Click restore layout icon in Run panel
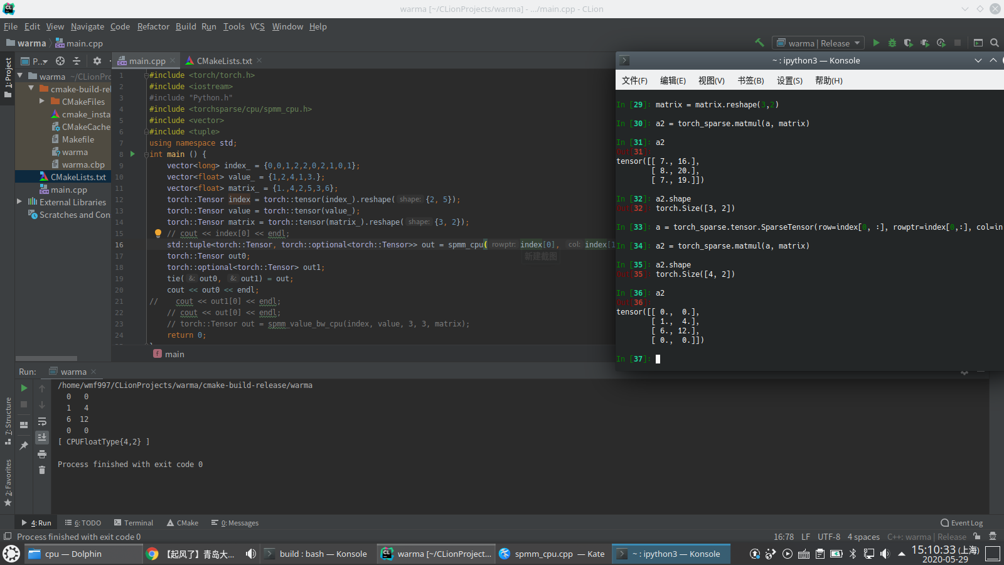The width and height of the screenshot is (1004, 565). point(24,424)
